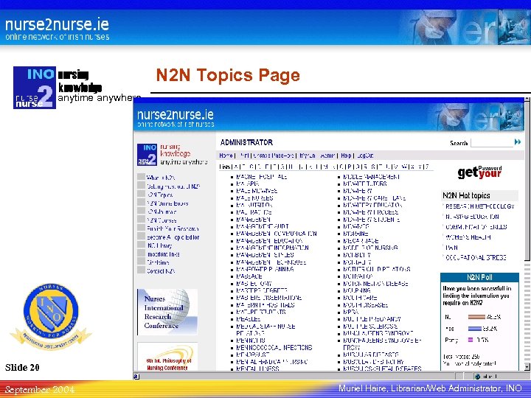
Task: Open the Contact N2N sidebar link
Action: (161, 271)
